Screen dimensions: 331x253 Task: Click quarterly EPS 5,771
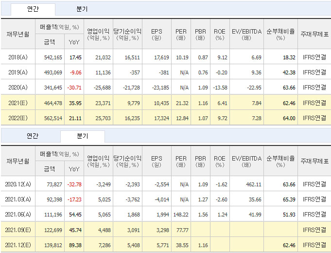[163, 245]
